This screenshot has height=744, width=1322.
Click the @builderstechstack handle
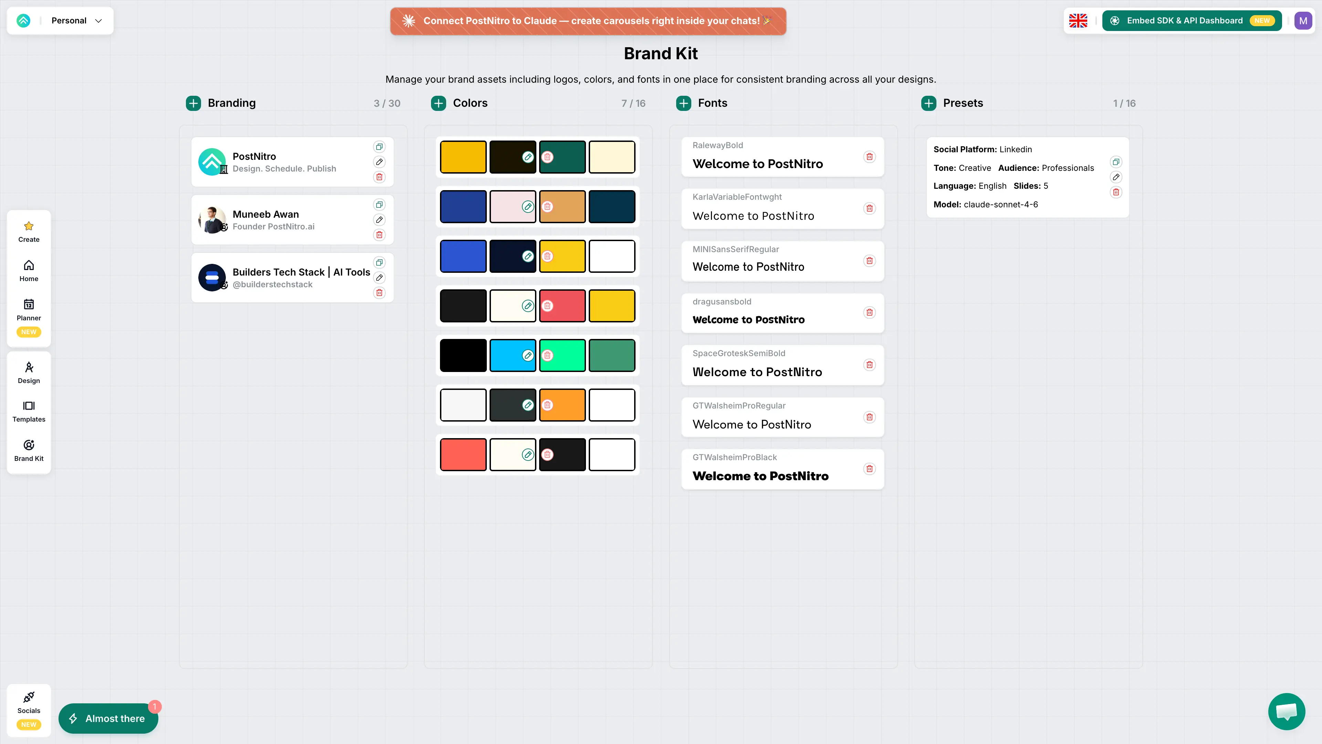click(273, 285)
